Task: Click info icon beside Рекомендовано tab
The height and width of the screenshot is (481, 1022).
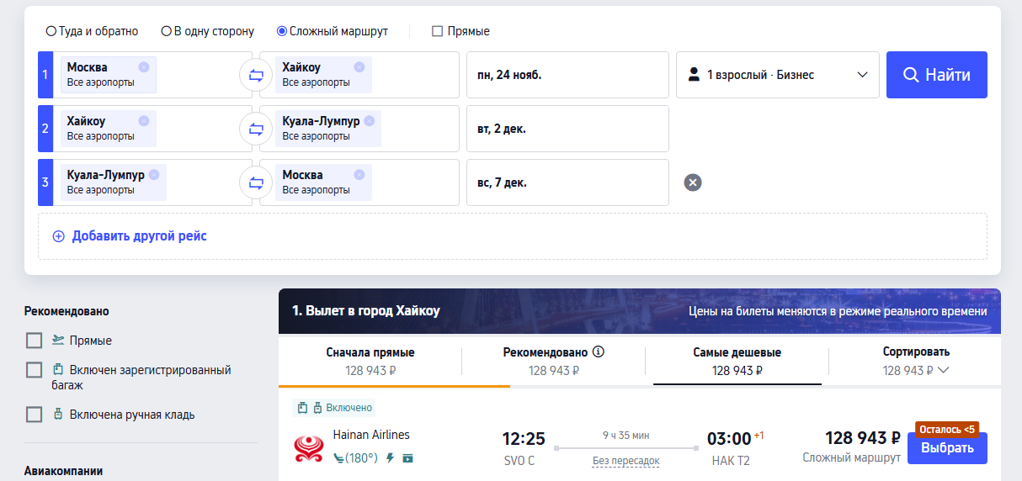Action: tap(599, 352)
